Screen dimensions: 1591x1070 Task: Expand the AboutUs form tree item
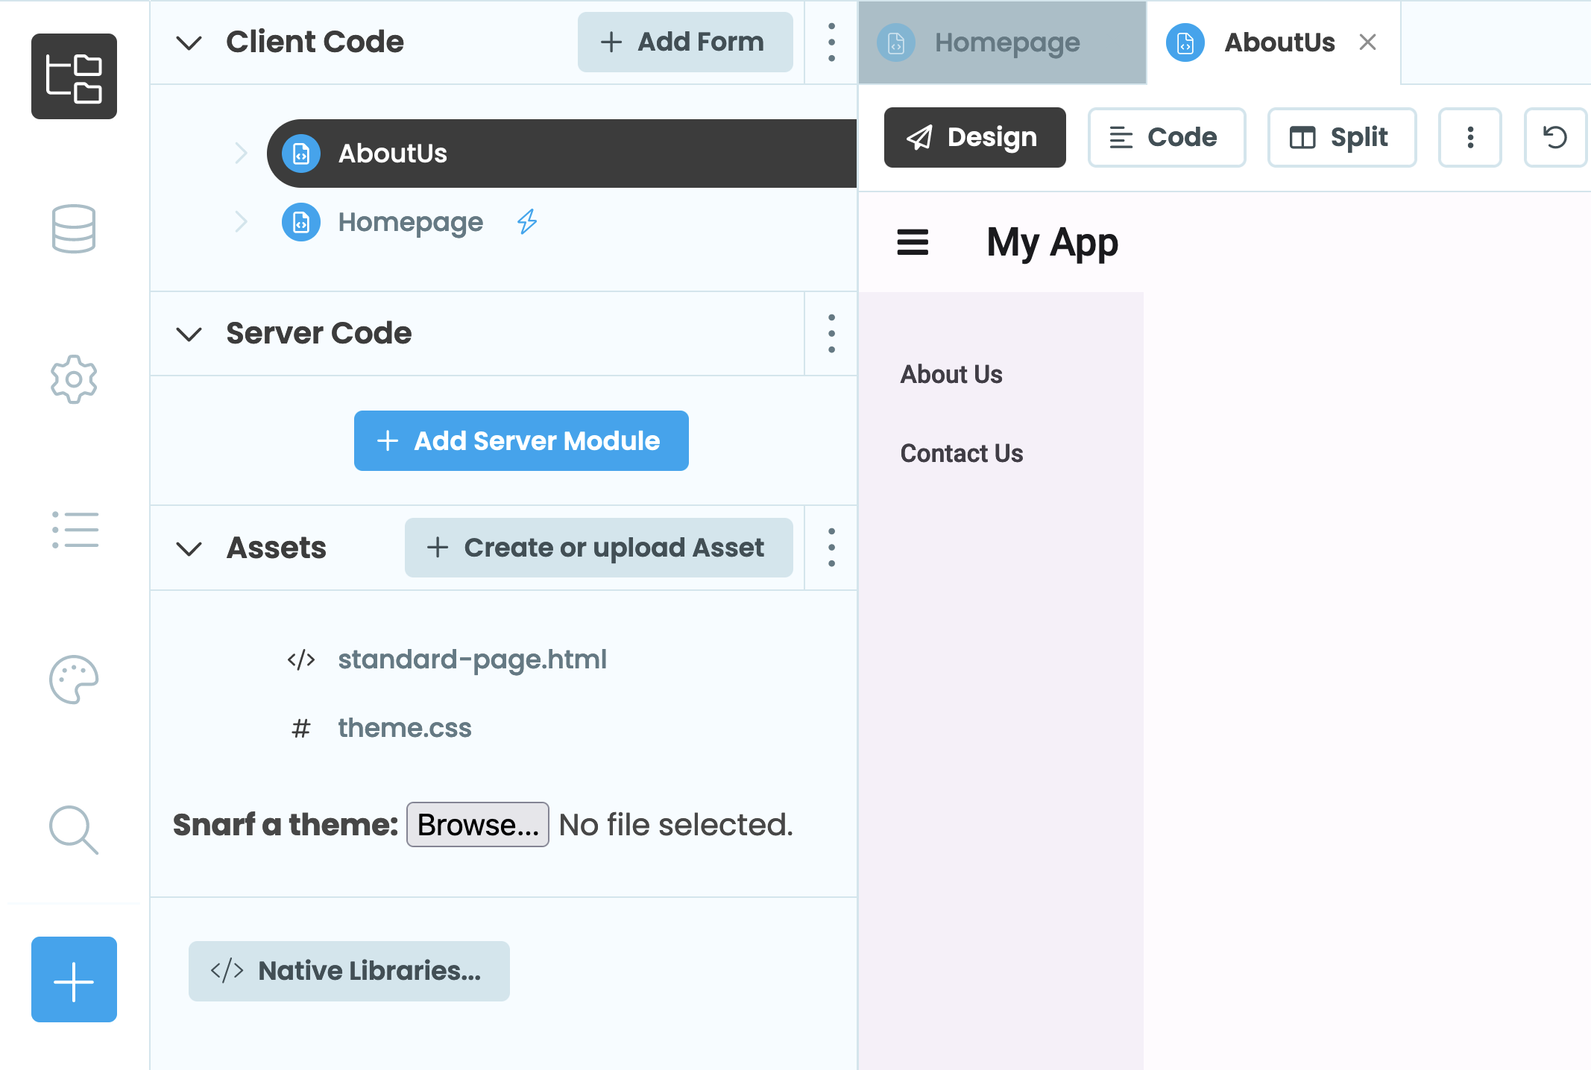click(239, 152)
